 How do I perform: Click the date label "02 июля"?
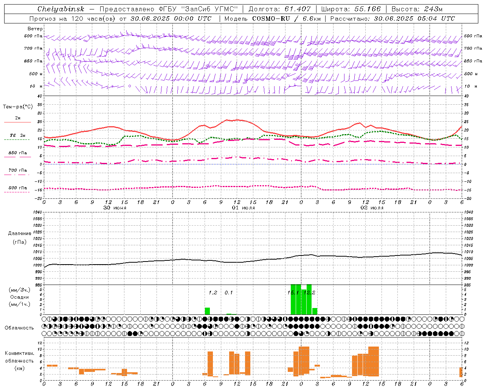point(372,208)
